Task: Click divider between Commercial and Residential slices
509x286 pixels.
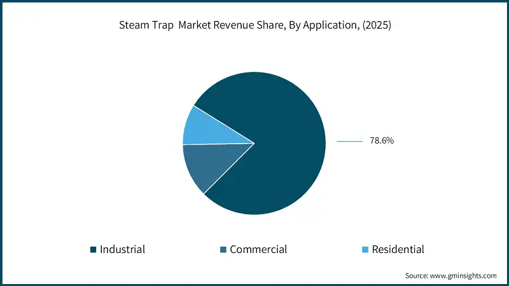Action: pyautogui.click(x=219, y=144)
